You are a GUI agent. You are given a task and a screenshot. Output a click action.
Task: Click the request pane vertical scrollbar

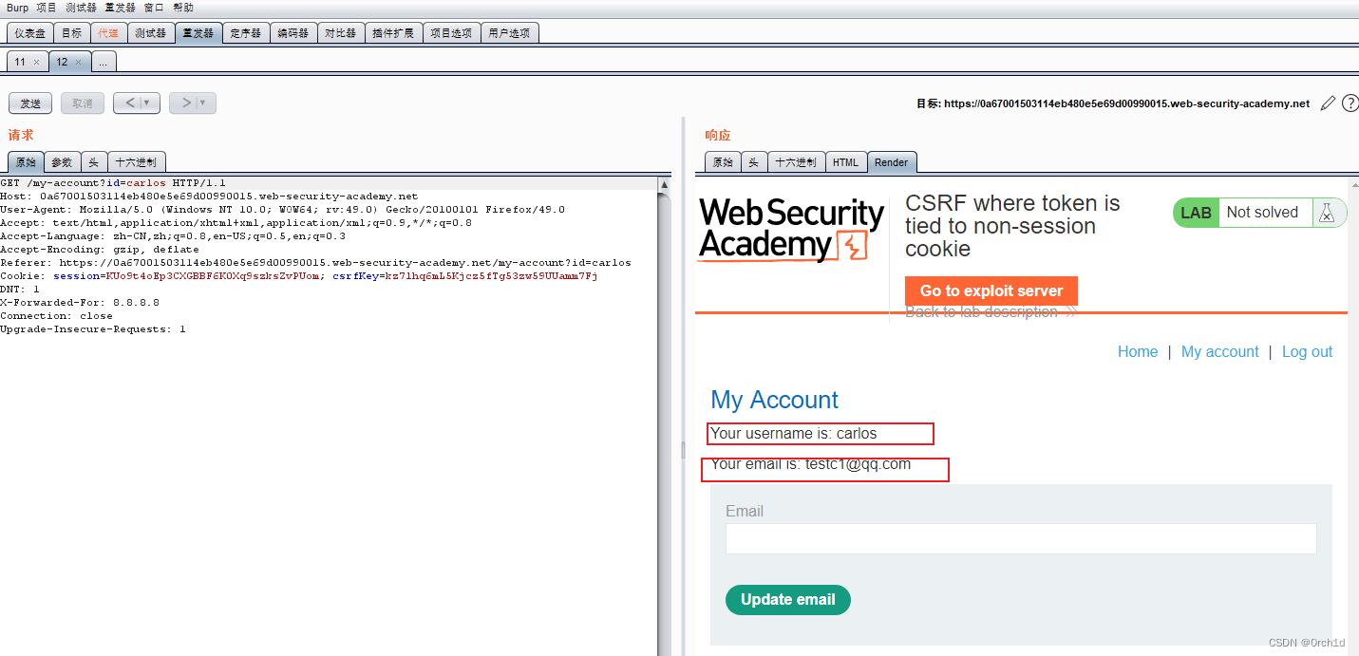pos(664,415)
